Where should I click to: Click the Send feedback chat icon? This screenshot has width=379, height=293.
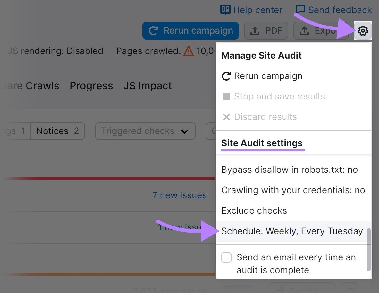[300, 10]
